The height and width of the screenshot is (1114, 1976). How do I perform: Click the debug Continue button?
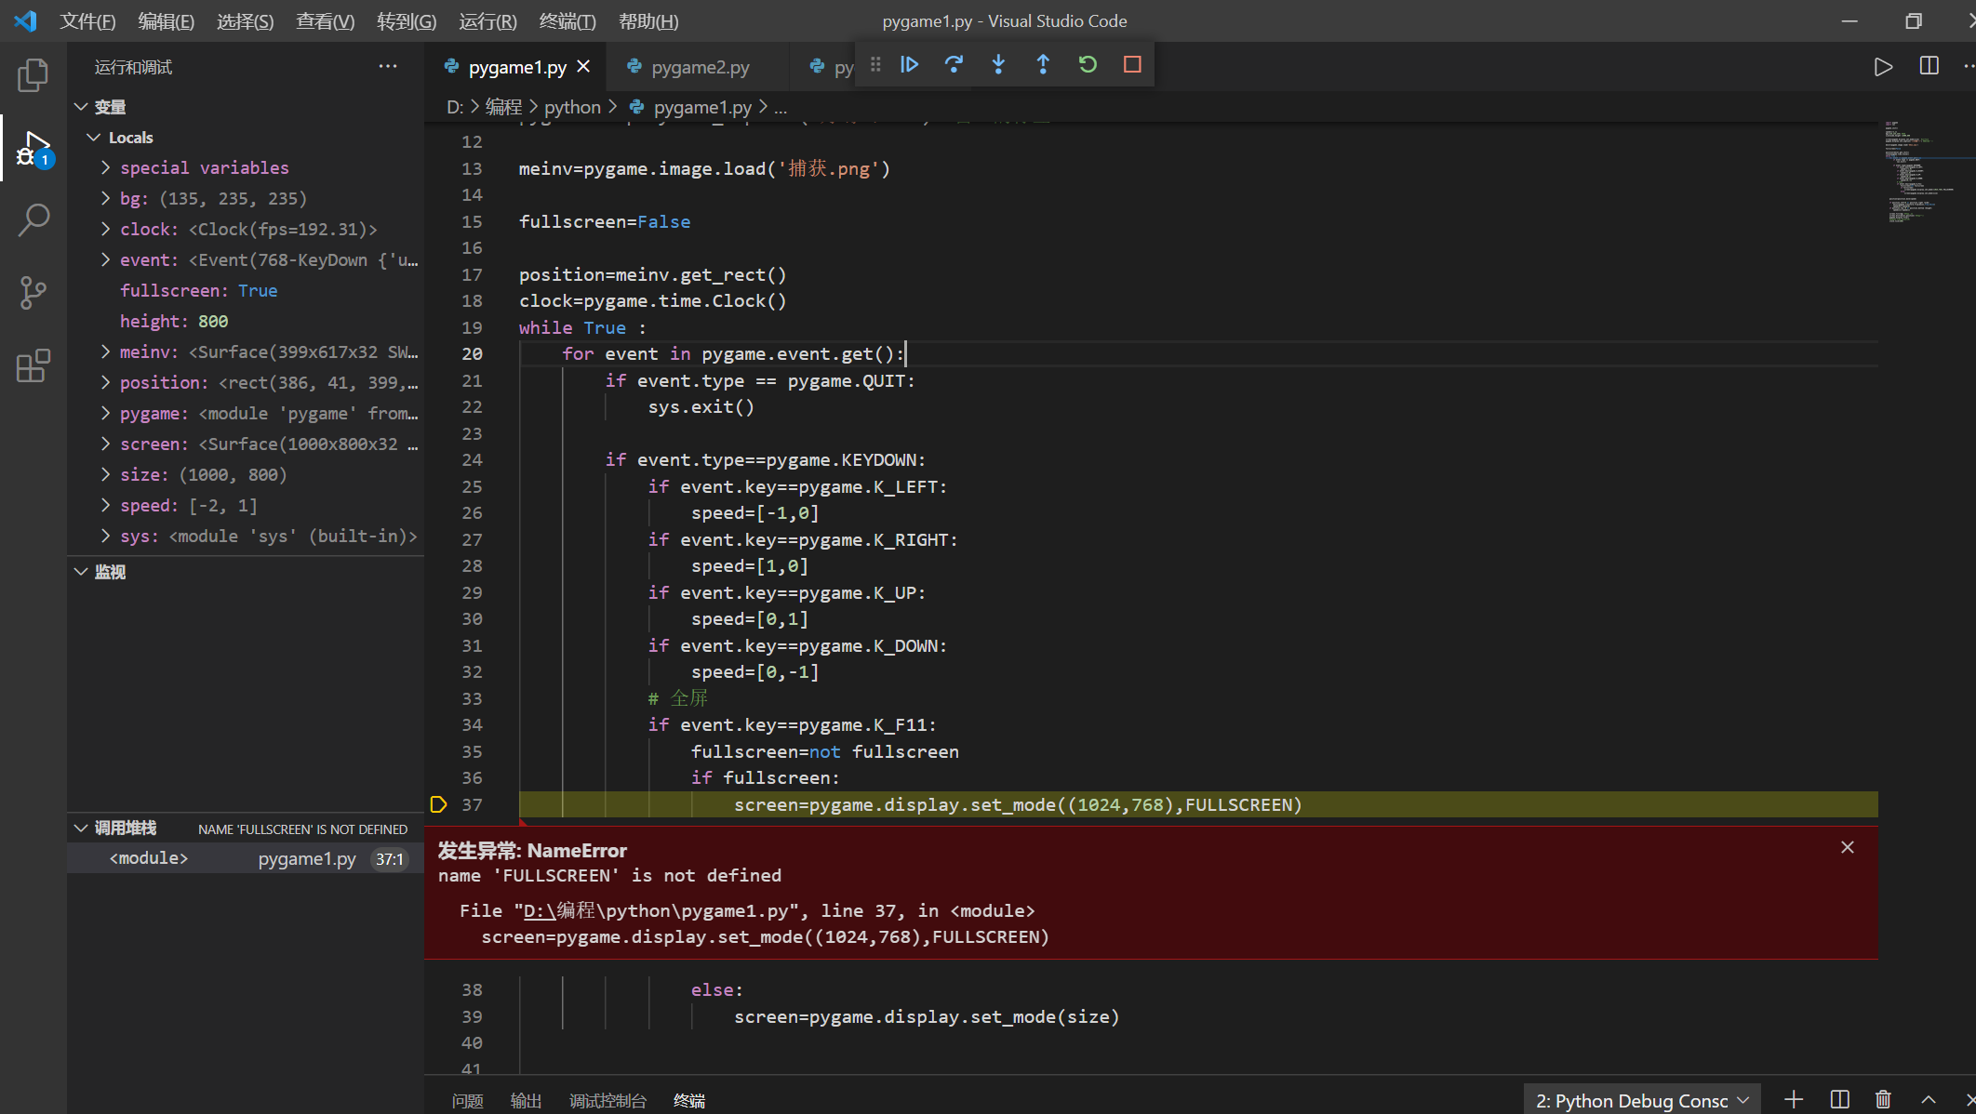pyautogui.click(x=909, y=64)
